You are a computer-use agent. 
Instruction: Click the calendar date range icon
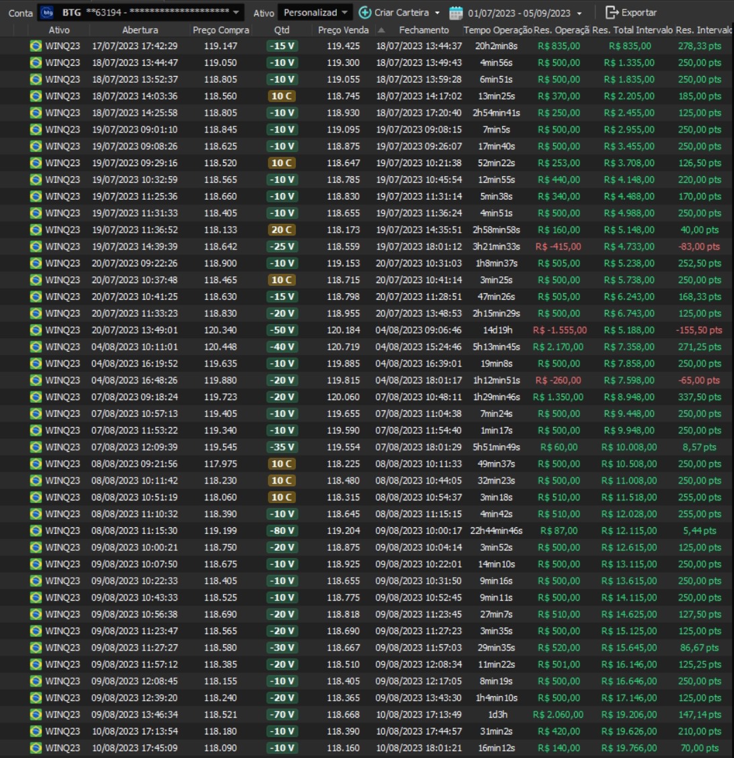456,12
